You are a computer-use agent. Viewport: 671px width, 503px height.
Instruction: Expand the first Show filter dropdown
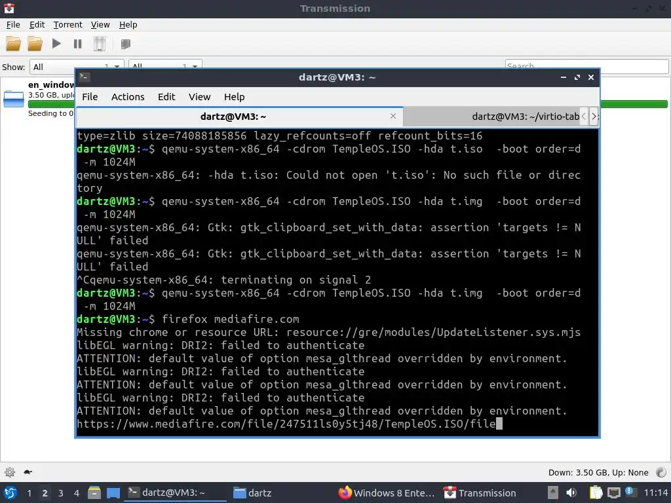coord(77,67)
